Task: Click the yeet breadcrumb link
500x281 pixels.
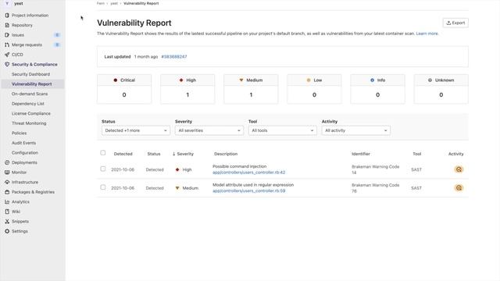Action: (114, 3)
